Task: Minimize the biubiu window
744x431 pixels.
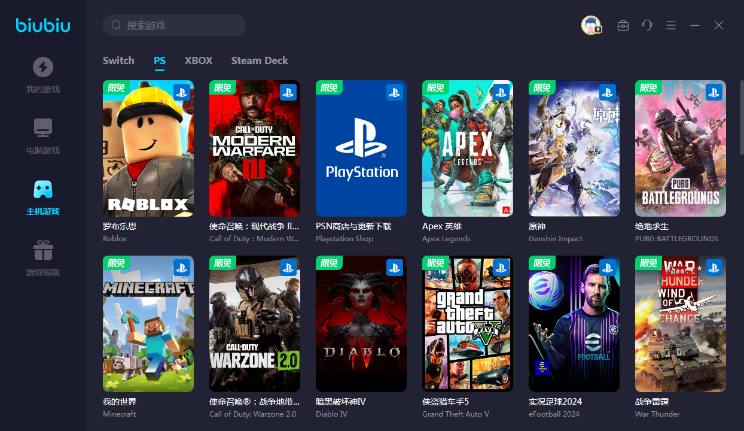Action: pos(695,25)
